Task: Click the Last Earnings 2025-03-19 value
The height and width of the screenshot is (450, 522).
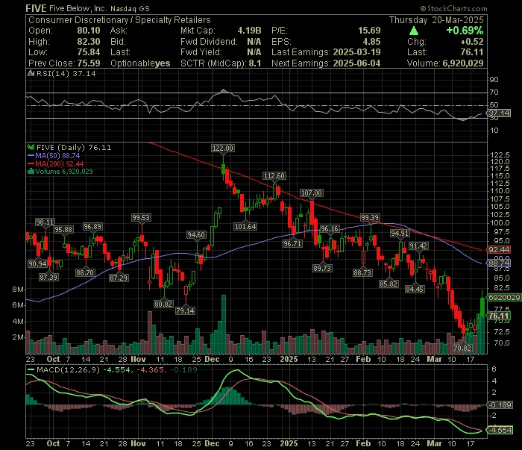Action: [356, 52]
